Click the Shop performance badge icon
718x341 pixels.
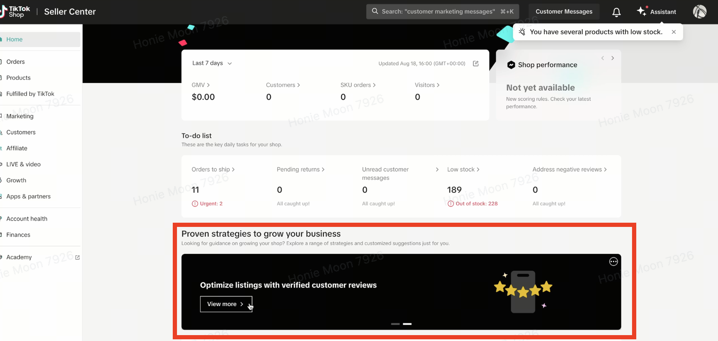click(511, 65)
